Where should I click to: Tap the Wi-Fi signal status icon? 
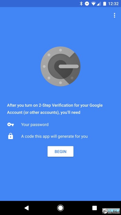(93, 4)
